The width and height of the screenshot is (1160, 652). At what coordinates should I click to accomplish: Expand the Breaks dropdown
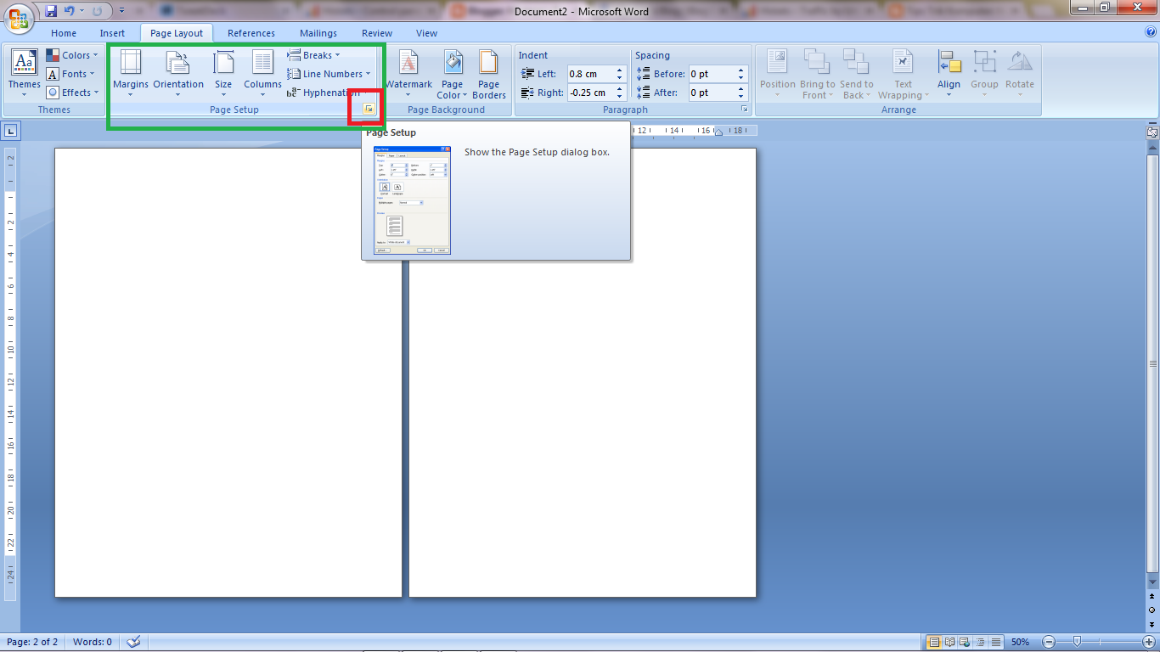(313, 55)
